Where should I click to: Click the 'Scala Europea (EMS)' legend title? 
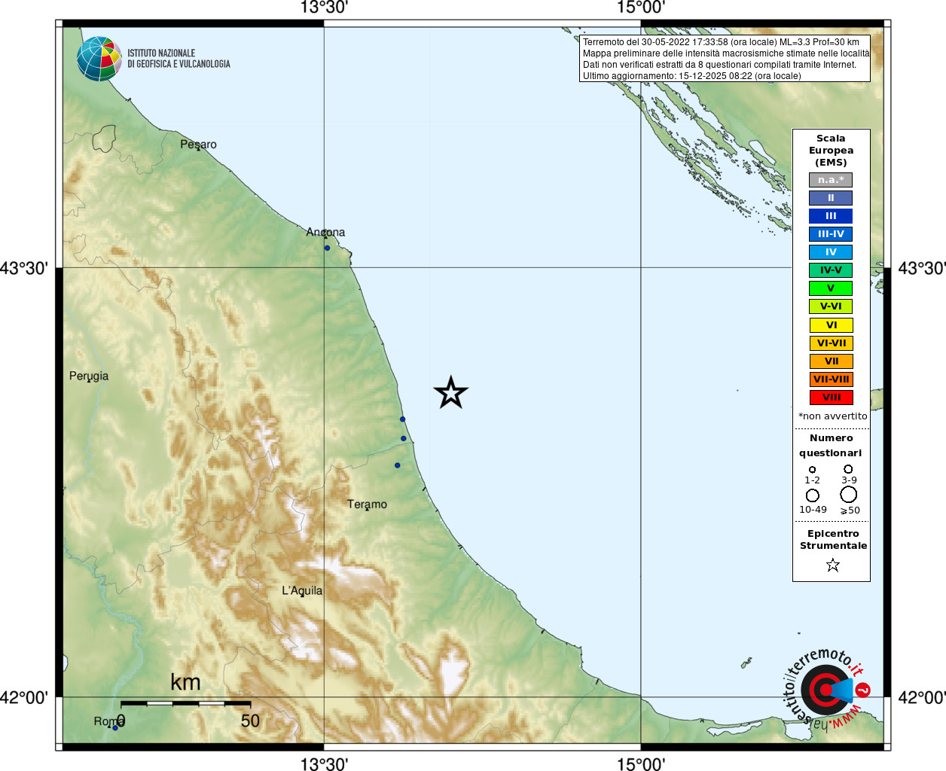831,151
